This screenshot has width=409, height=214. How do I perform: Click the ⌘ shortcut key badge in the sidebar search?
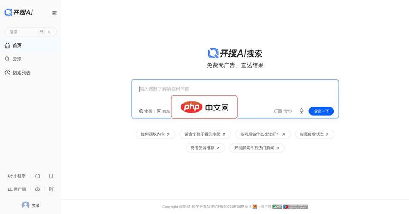[x=41, y=32]
